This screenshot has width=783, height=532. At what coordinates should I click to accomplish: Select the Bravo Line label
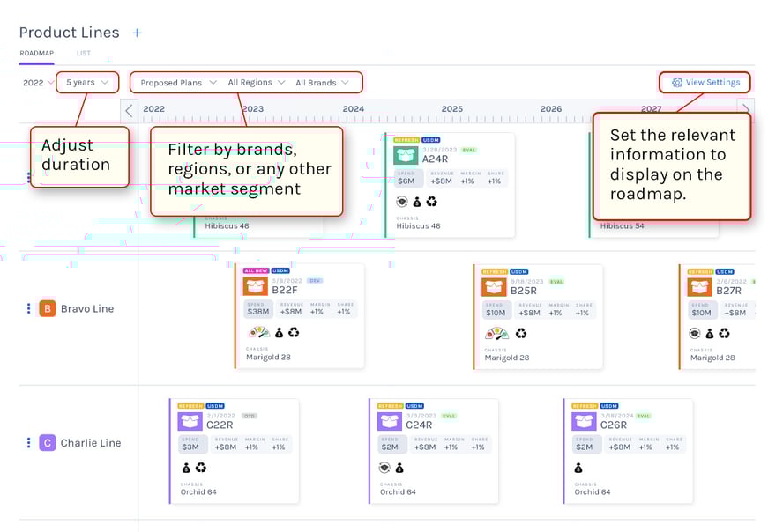pyautogui.click(x=87, y=308)
